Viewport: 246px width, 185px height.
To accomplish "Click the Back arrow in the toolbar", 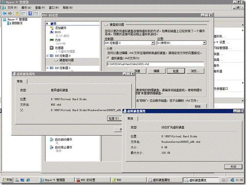I will pos(4,13).
